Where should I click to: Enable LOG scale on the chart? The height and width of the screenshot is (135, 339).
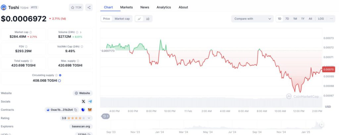321,19
